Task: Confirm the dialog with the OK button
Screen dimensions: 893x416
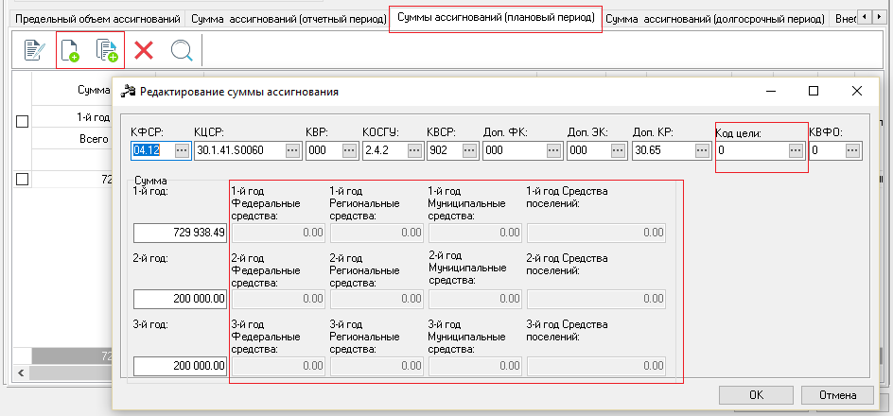Action: (x=757, y=395)
